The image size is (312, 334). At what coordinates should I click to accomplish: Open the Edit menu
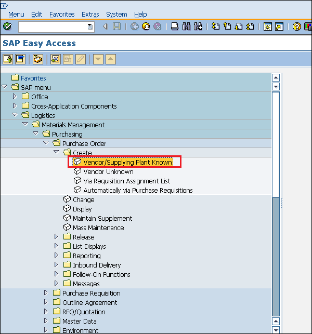(x=37, y=15)
